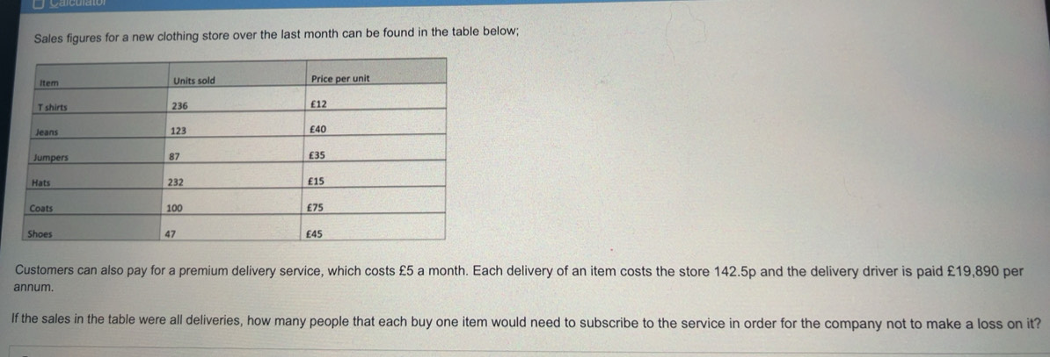Select the 47 units sold cell
1050x357 pixels.
tap(171, 235)
